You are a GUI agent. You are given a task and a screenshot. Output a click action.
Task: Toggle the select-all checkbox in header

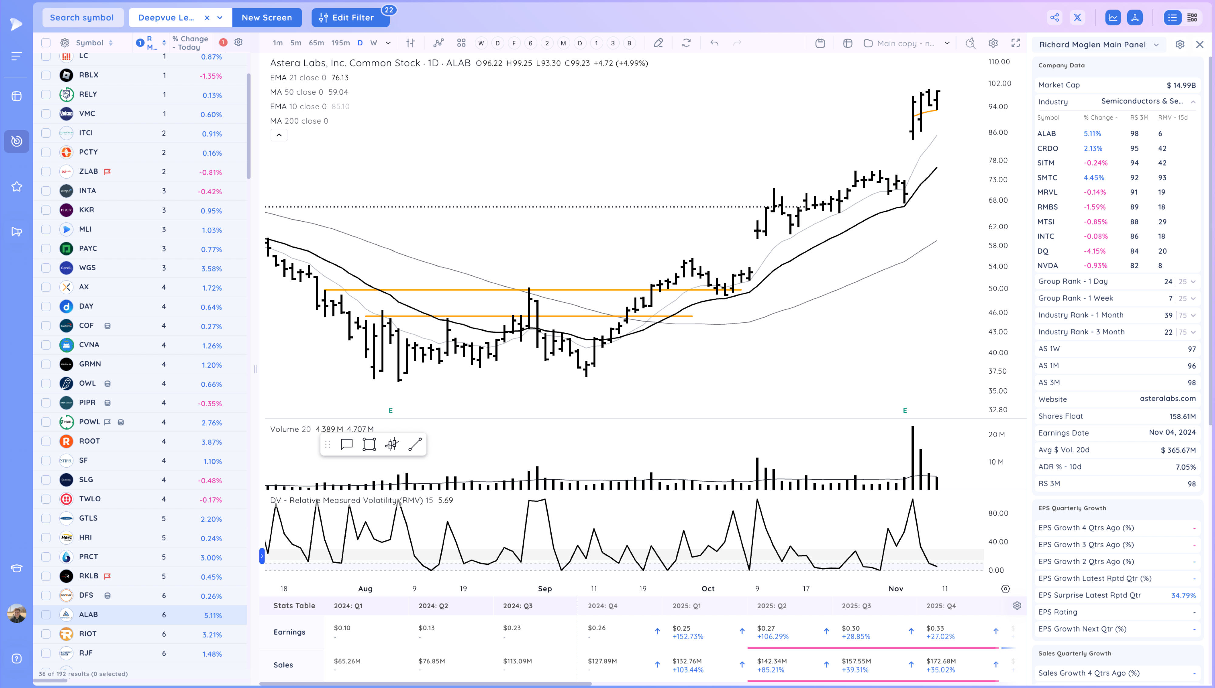pyautogui.click(x=46, y=43)
